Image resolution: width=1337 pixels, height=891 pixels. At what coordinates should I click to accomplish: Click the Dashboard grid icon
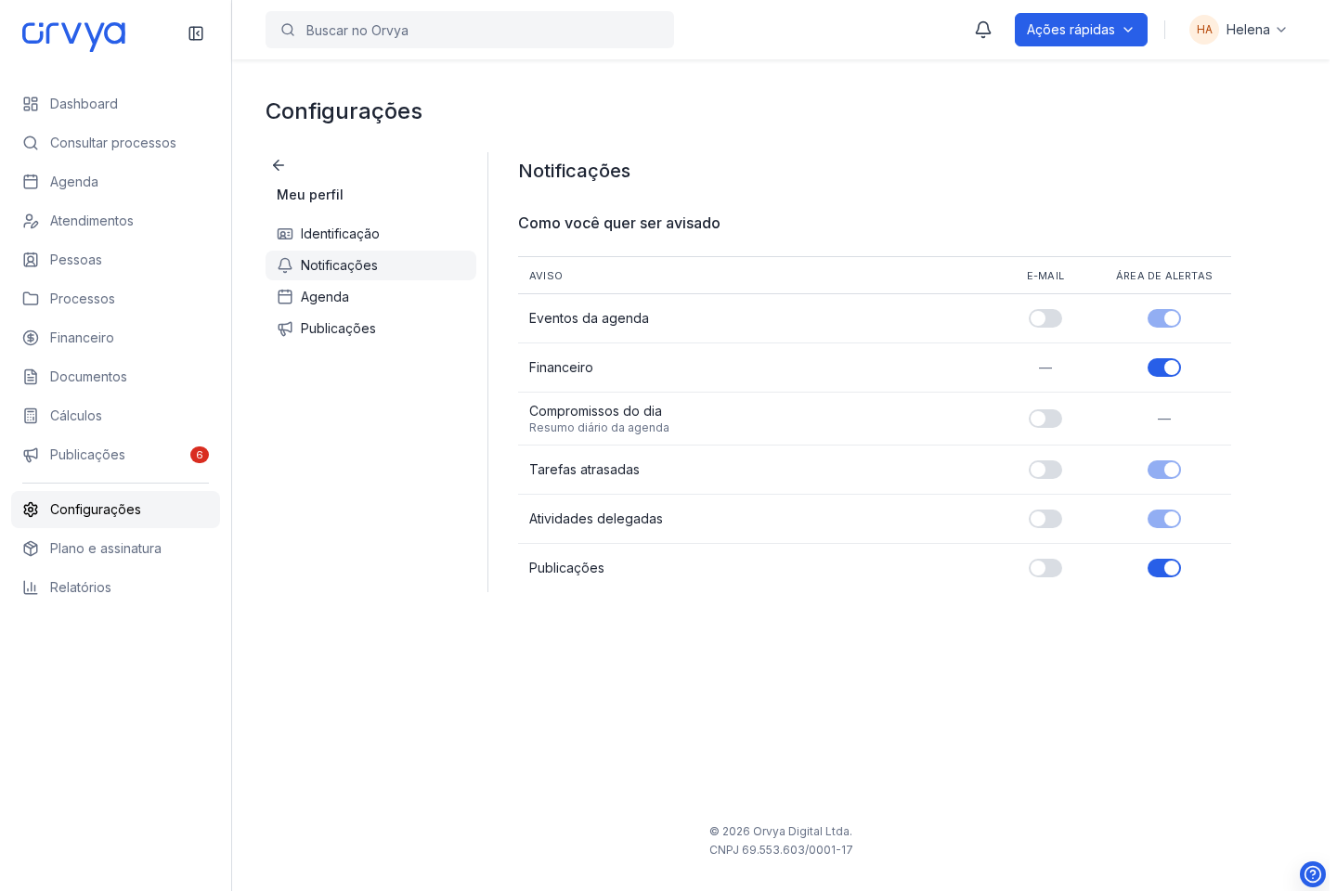pos(31,104)
